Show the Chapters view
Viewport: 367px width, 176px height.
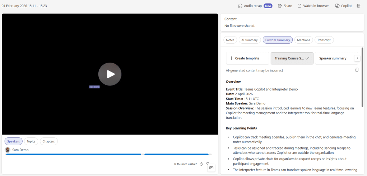pos(48,141)
